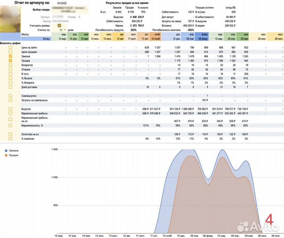Check the 'Логистика на шт.' checkbox
Viewport: 284px width, 238px height.
[x=11, y=134]
